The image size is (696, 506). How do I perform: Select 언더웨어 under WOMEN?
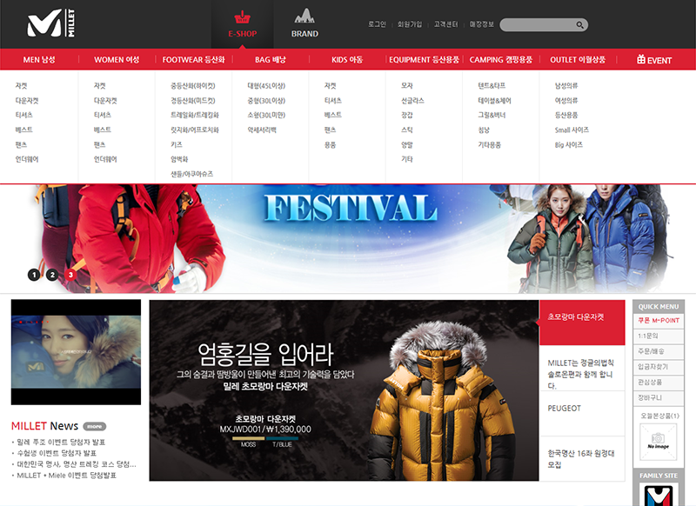pos(105,159)
